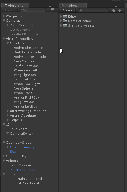Open the Project panel options menu icon
The width and height of the screenshot is (127, 192).
pos(121,6)
